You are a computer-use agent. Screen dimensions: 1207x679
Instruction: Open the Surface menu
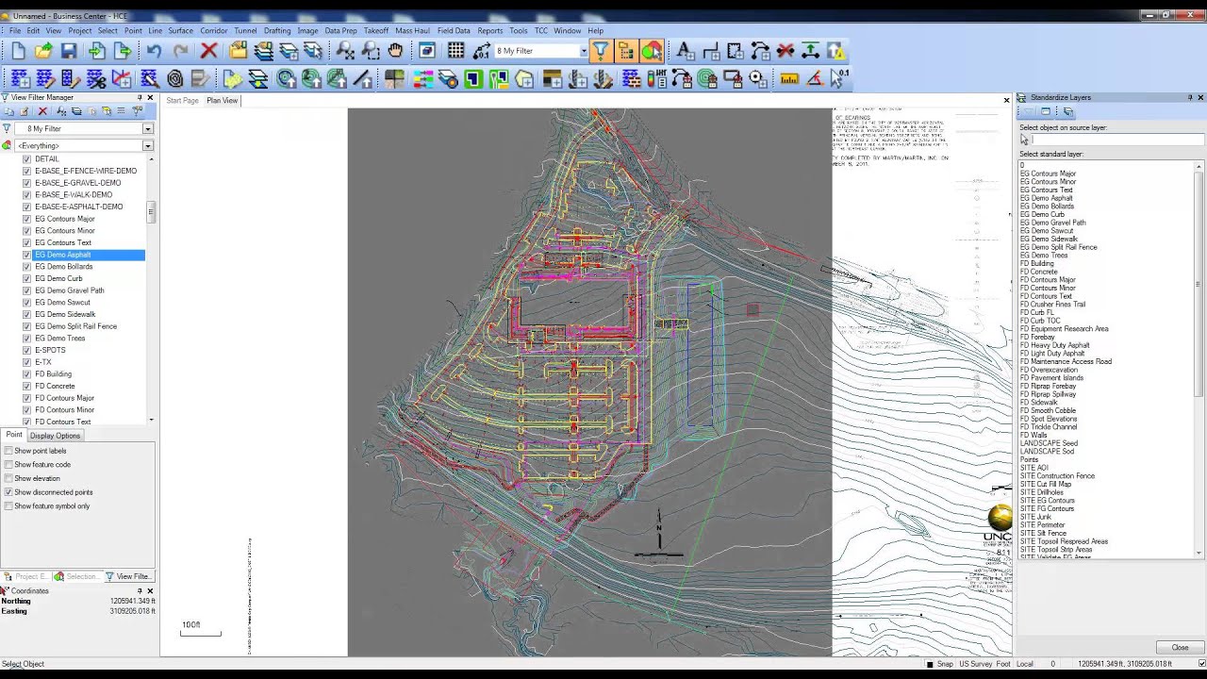(x=181, y=31)
